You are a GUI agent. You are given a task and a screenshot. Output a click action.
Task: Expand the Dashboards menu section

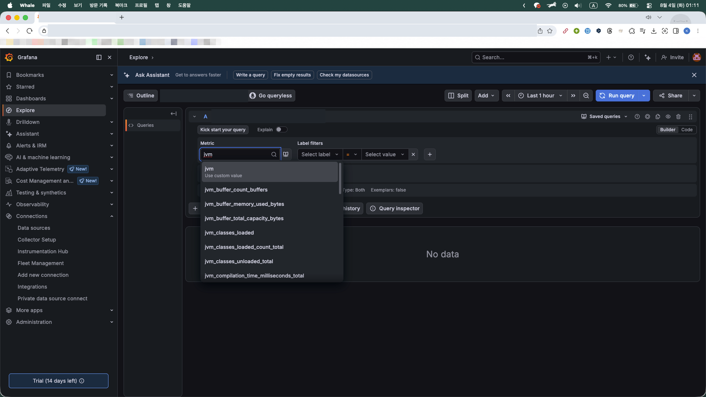[x=111, y=99]
